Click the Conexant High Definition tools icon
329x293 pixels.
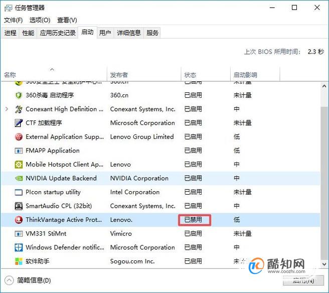tap(19, 109)
